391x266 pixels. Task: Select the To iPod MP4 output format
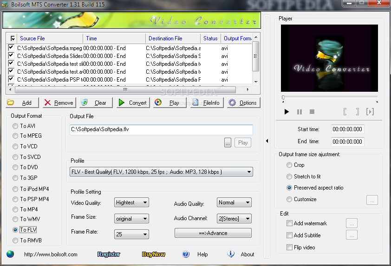15,189
